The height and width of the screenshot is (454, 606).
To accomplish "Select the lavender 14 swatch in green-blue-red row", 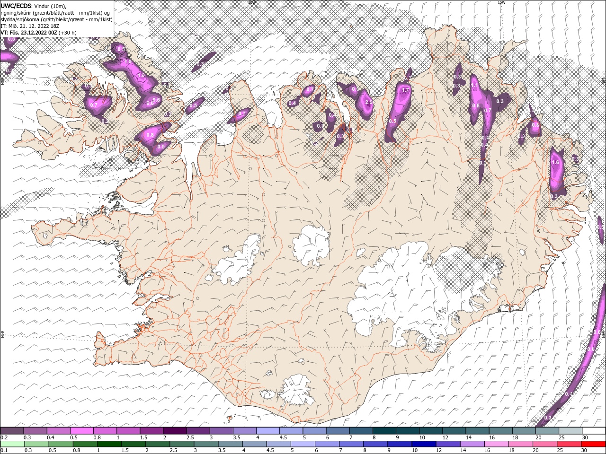I will [472, 444].
